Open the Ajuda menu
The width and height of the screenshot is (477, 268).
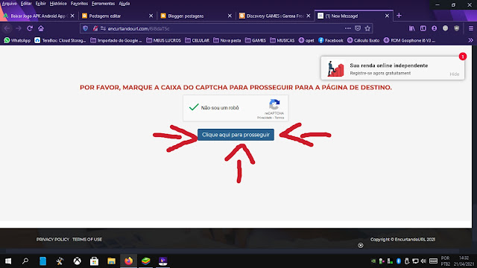click(124, 4)
